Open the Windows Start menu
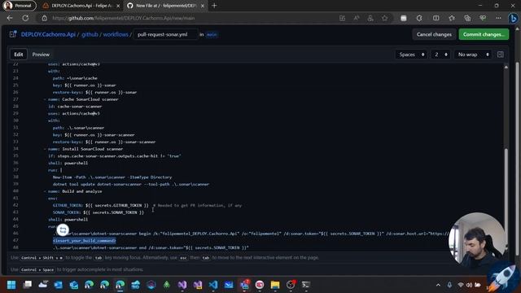 (x=11, y=285)
